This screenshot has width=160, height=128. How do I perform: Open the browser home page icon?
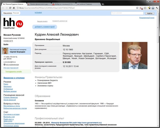pos(14,8)
